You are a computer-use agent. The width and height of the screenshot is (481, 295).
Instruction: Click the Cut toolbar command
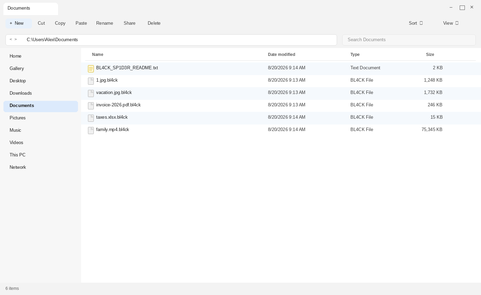41,23
